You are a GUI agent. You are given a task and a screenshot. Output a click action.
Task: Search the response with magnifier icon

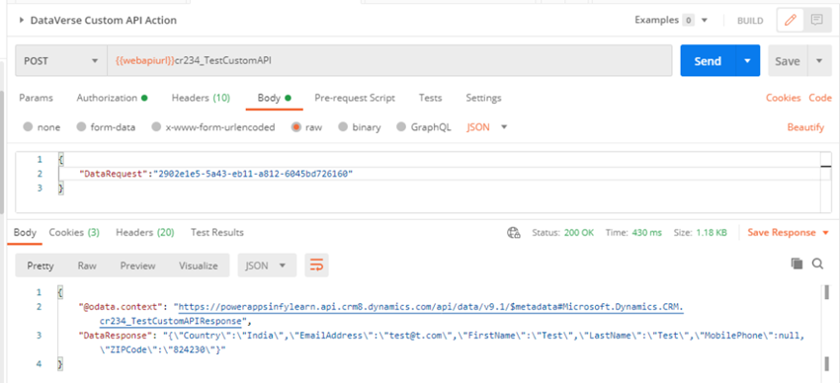click(817, 264)
